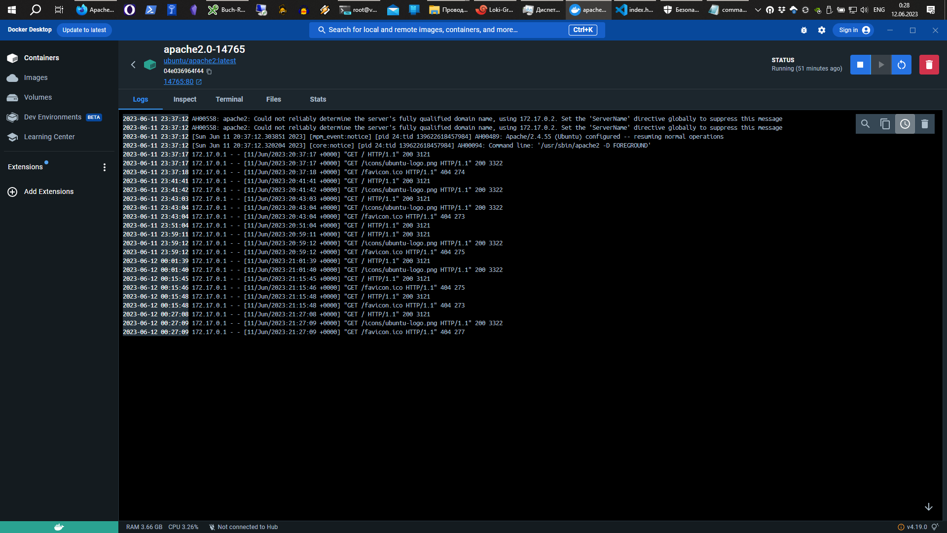Viewport: 947px width, 533px height.
Task: Open the notifications center icon
Action: (931, 10)
